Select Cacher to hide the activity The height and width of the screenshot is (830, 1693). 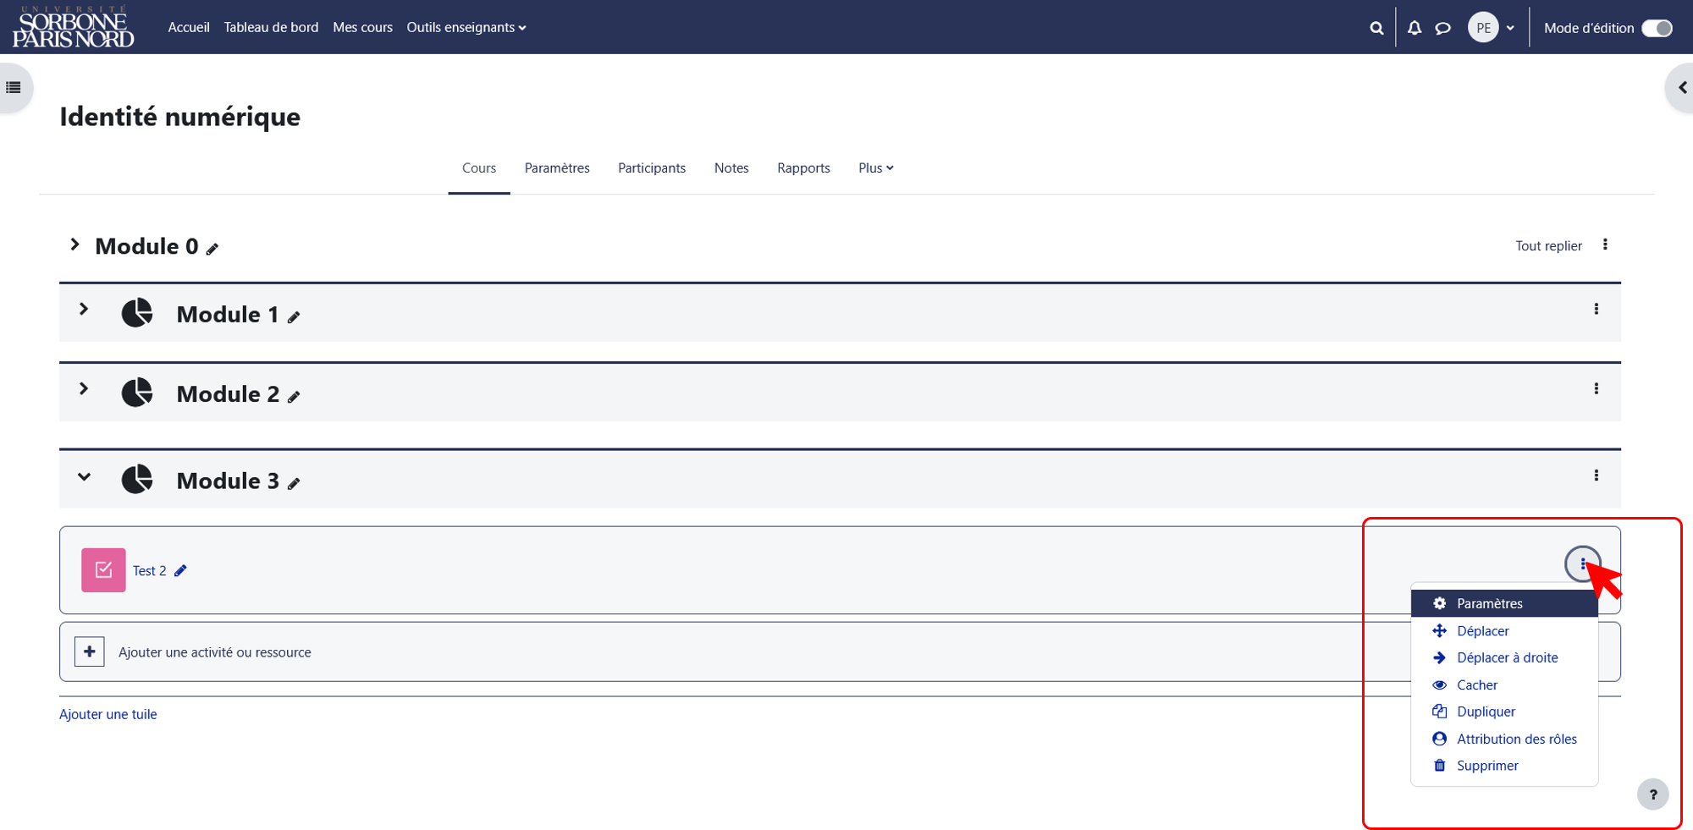pos(1477,684)
